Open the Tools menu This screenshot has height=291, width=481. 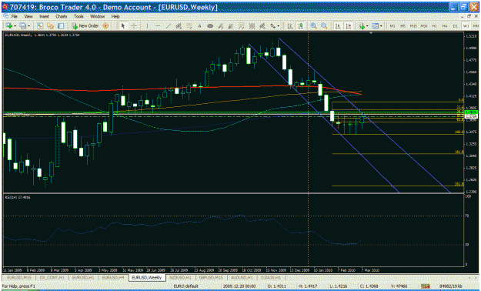click(x=78, y=16)
